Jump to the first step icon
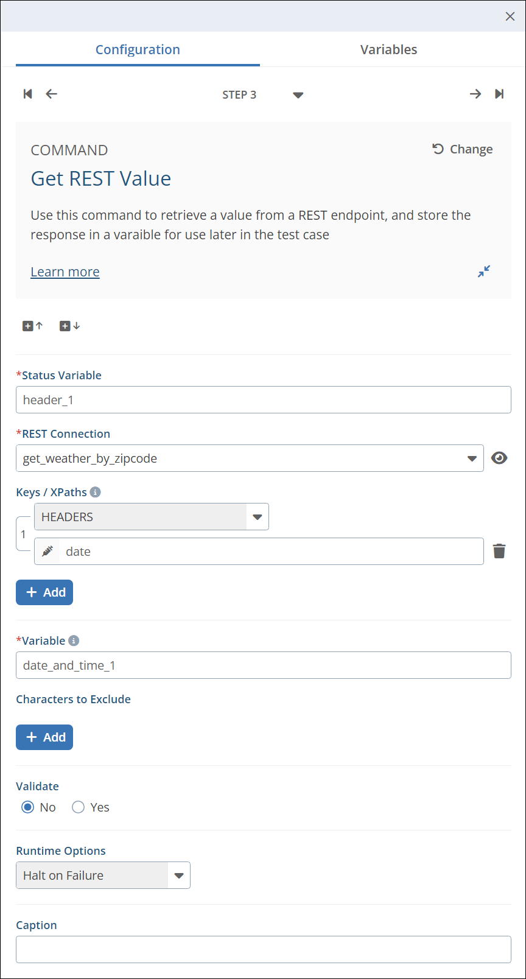526x979 pixels. pos(27,94)
